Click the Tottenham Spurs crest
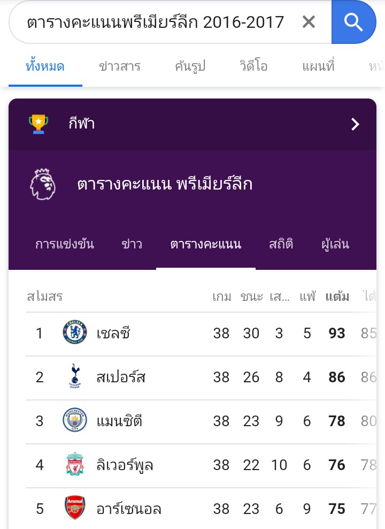Screen dimensions: 385x529 [75, 376]
